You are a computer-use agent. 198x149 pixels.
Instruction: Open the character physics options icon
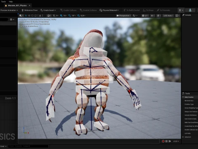(x=159, y=16)
